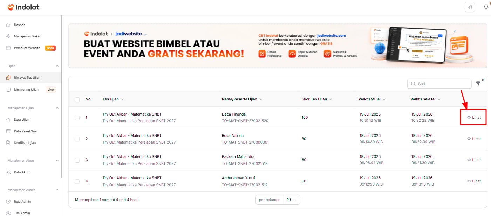The height and width of the screenshot is (216, 491).
Task: Click the Riwayat Tes Ujian clipboard icon
Action: pos(8,78)
